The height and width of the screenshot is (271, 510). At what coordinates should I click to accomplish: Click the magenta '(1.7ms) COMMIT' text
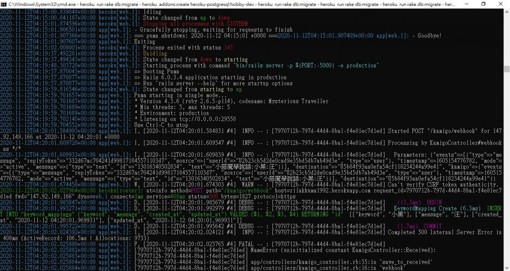point(419,226)
